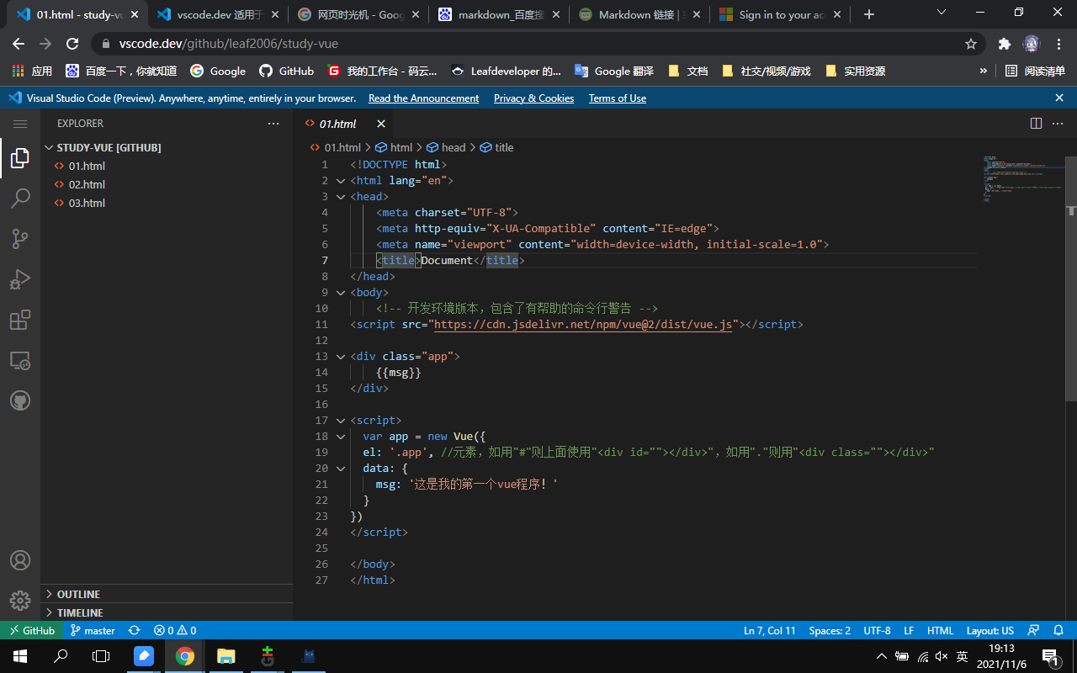This screenshot has height=673, width=1077.
Task: Expand the OUTLINE section
Action: tap(78, 595)
